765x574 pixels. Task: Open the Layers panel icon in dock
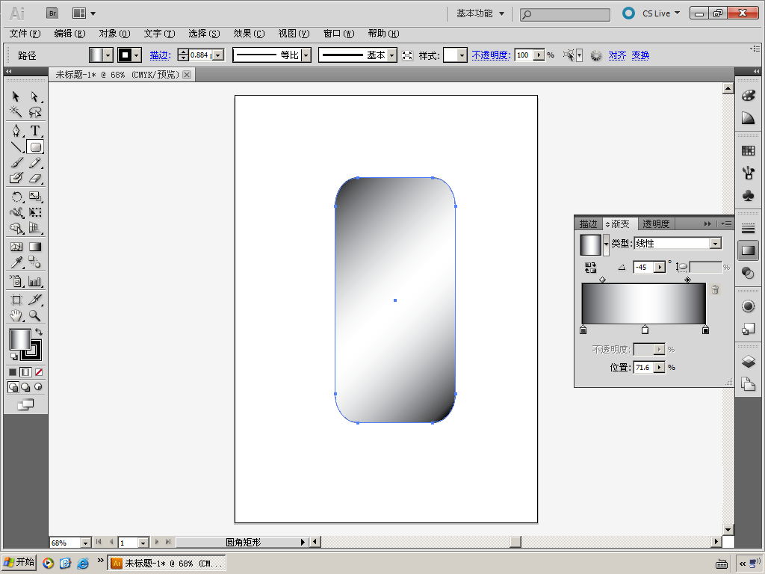748,362
